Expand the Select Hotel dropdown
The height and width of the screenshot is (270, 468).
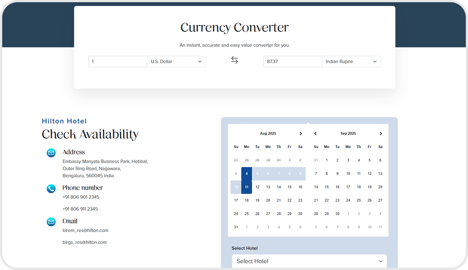[309, 261]
